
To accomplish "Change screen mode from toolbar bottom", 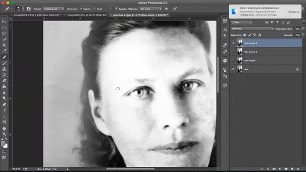I will click(x=4, y=157).
